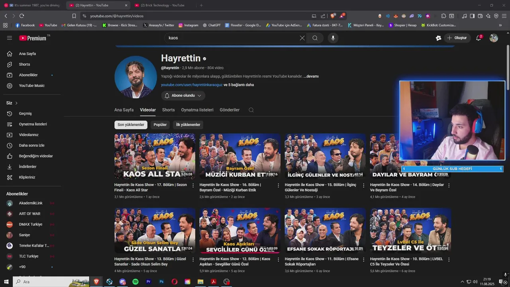This screenshot has height=287, width=510.
Task: Show hidden system tray icons
Action: 462,282
